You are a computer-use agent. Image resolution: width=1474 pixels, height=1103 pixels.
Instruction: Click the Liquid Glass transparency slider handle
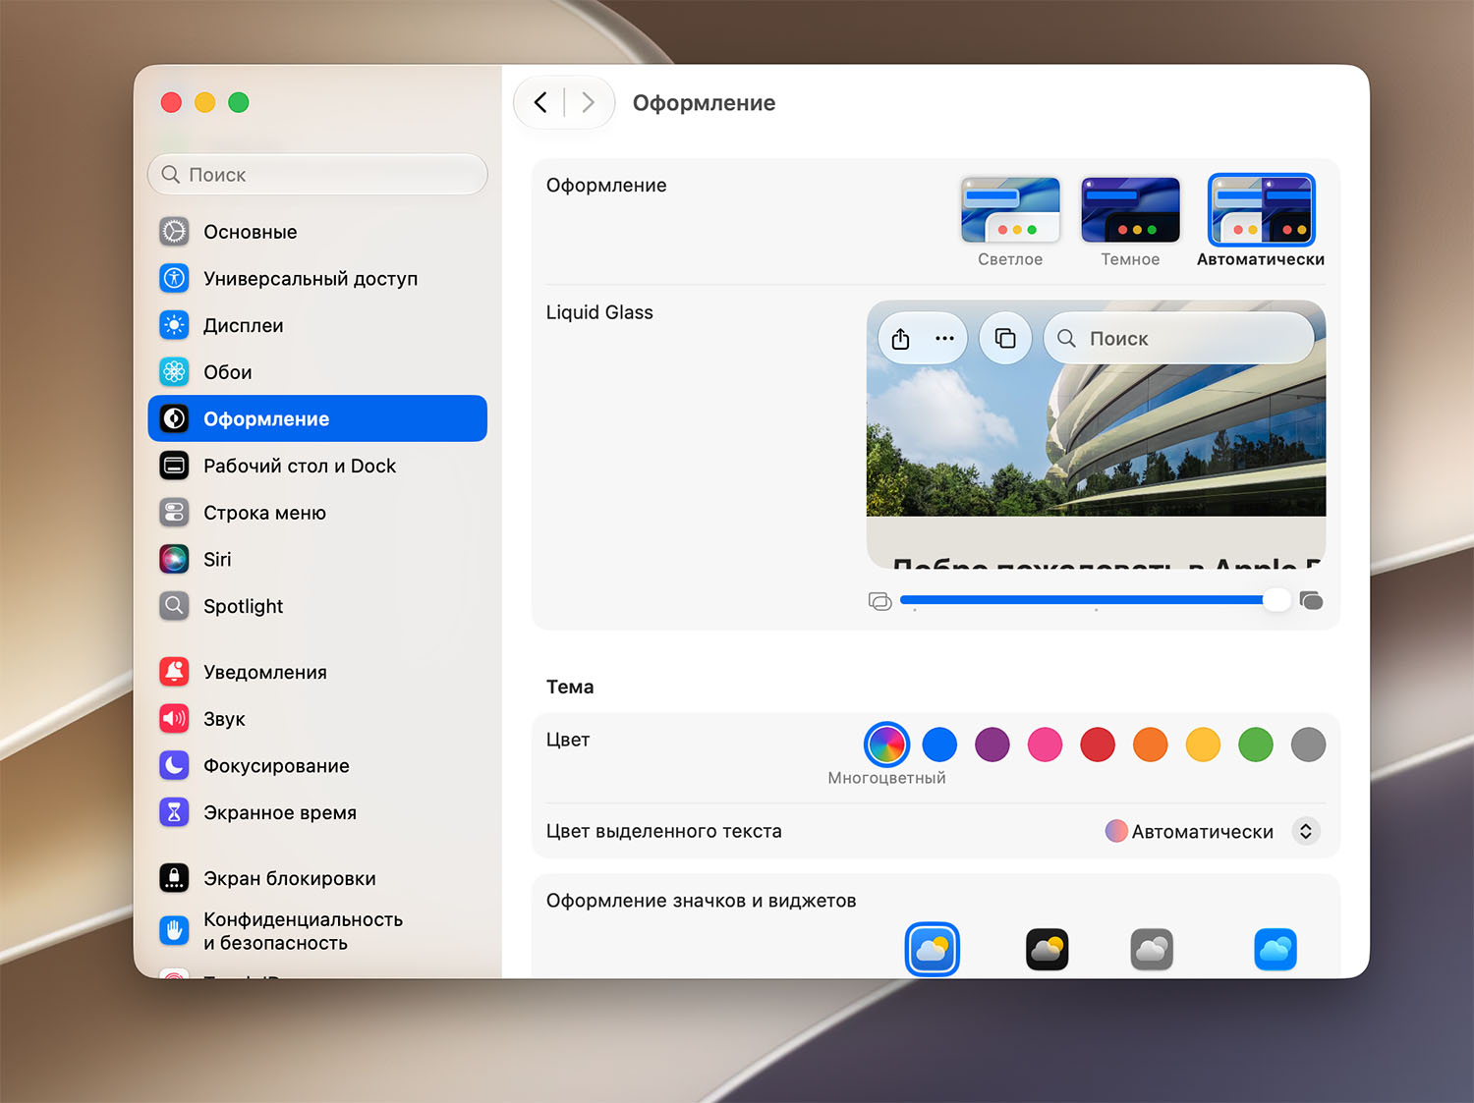1276,599
